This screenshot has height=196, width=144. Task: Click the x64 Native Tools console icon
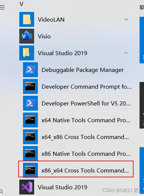point(30,120)
